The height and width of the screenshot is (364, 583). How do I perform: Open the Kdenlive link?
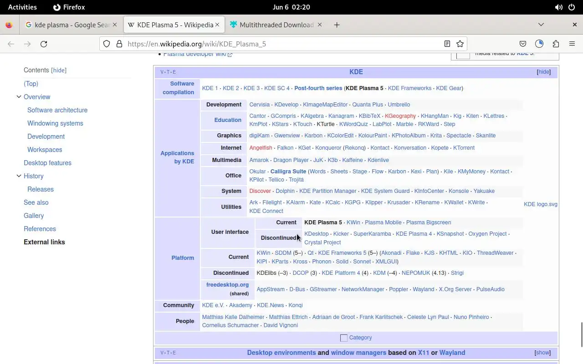[x=378, y=160]
